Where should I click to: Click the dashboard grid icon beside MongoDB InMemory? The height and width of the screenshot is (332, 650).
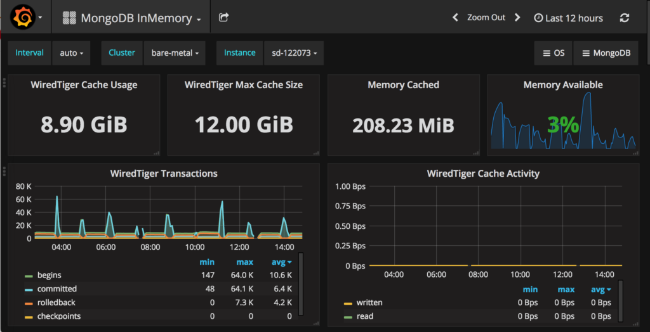(69, 18)
